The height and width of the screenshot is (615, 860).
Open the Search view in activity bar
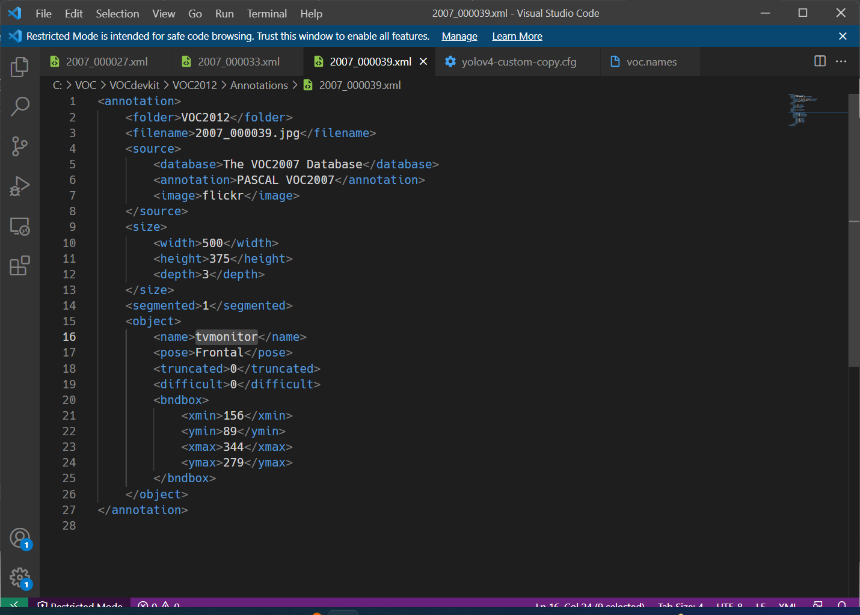(20, 106)
